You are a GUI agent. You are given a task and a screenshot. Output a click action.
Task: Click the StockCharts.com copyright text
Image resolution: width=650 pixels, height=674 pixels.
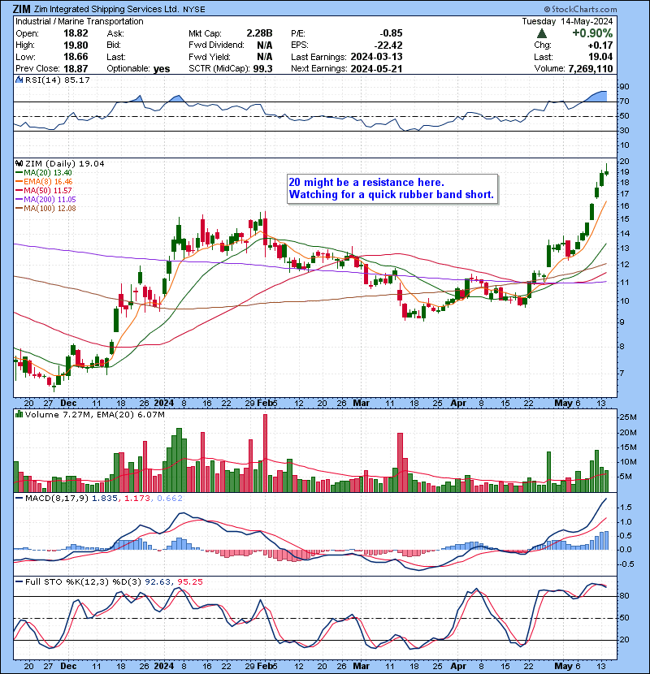click(581, 9)
